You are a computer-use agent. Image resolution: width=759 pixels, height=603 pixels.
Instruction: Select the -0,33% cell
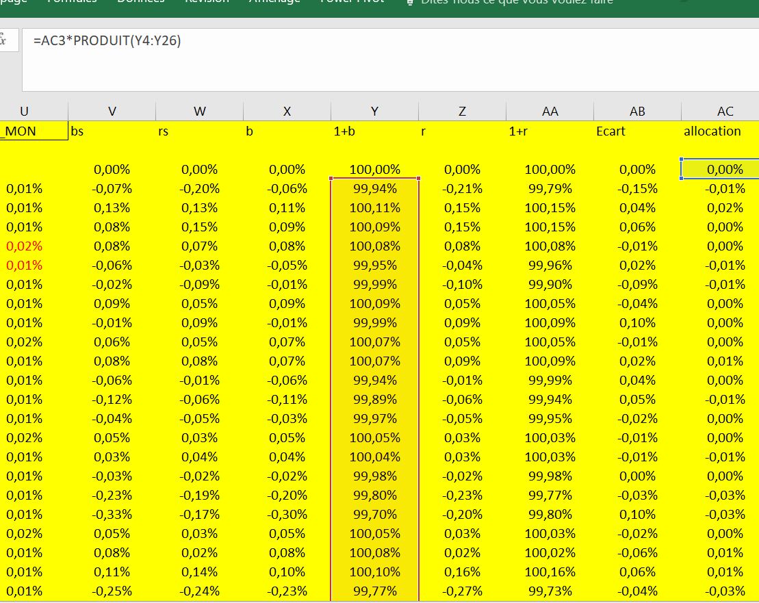(112, 515)
